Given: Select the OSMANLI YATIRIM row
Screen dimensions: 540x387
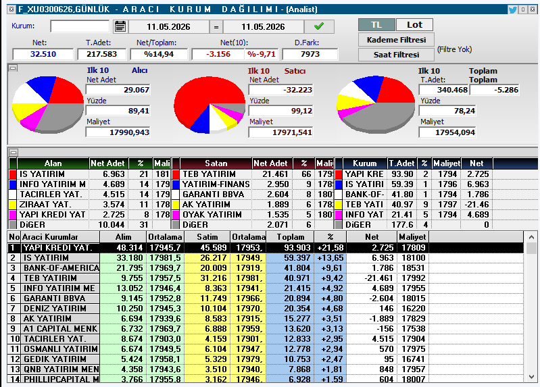Looking at the screenshot, I should point(265,349).
